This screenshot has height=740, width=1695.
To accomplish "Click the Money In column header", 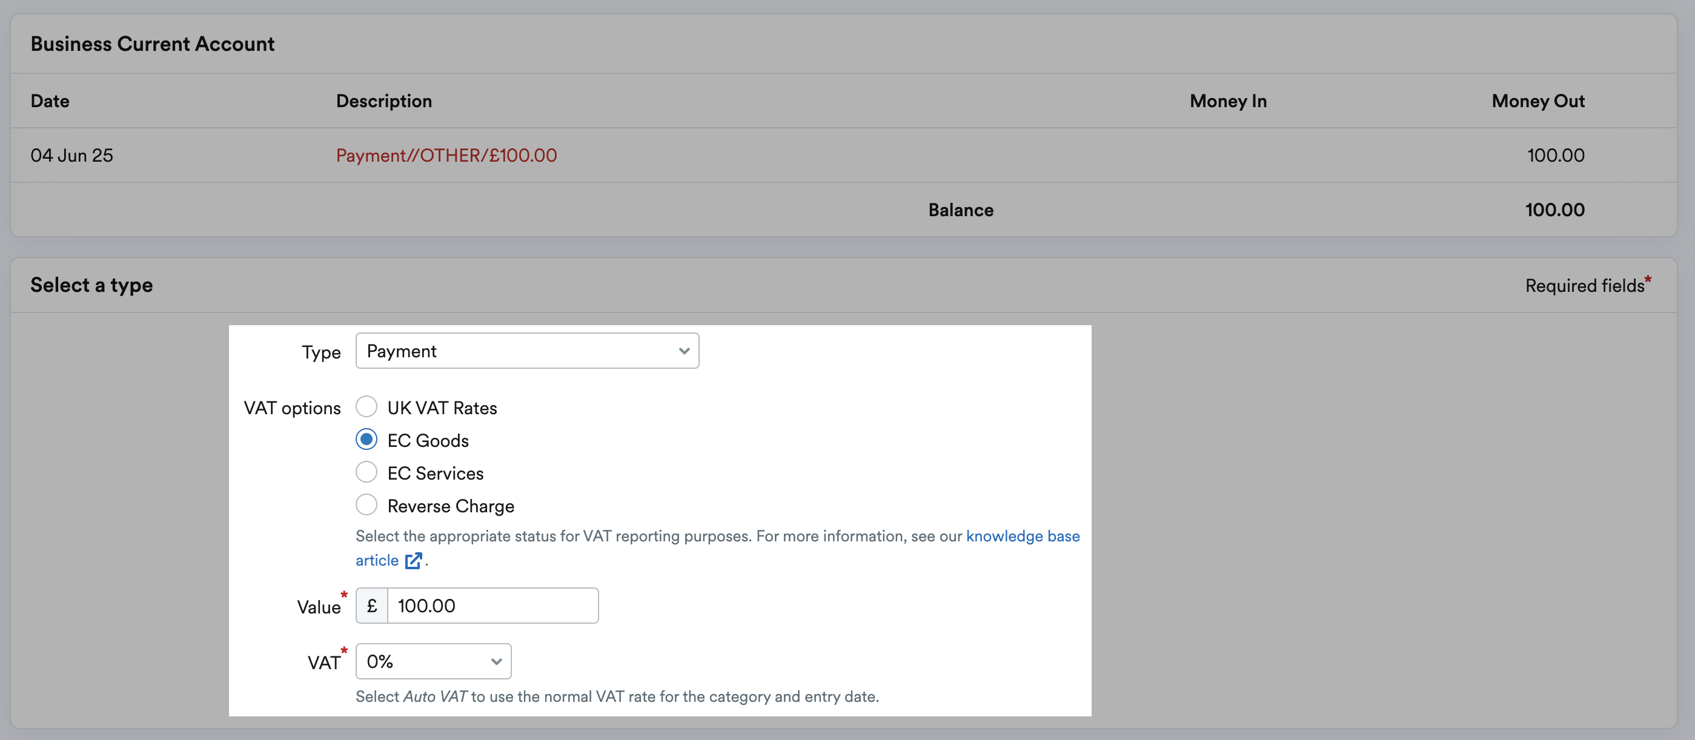I will point(1228,101).
